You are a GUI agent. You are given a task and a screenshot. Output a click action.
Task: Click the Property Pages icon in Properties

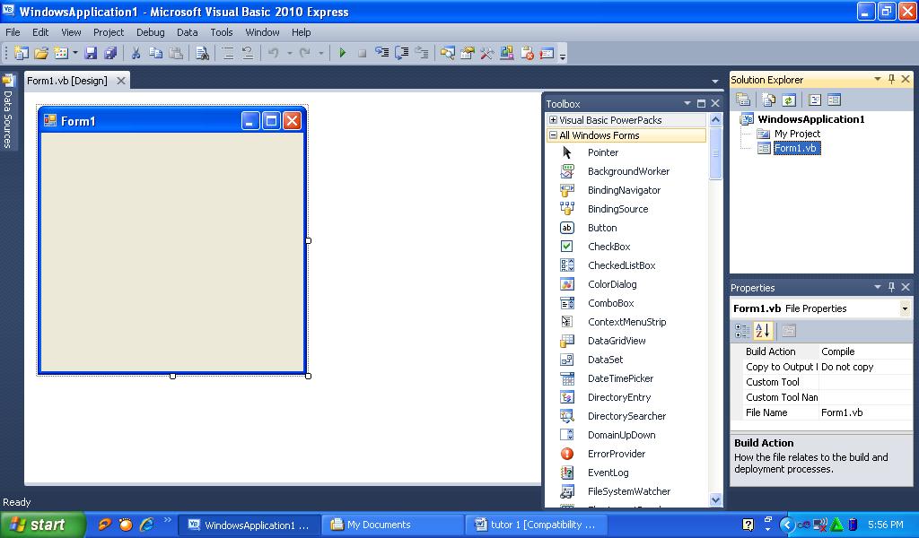(x=789, y=331)
